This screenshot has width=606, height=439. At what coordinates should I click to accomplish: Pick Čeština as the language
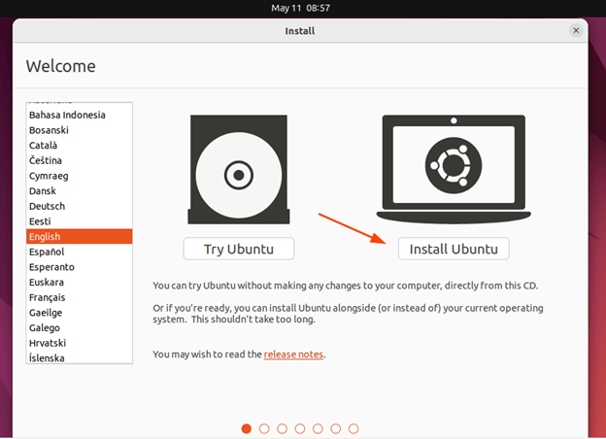coord(49,160)
